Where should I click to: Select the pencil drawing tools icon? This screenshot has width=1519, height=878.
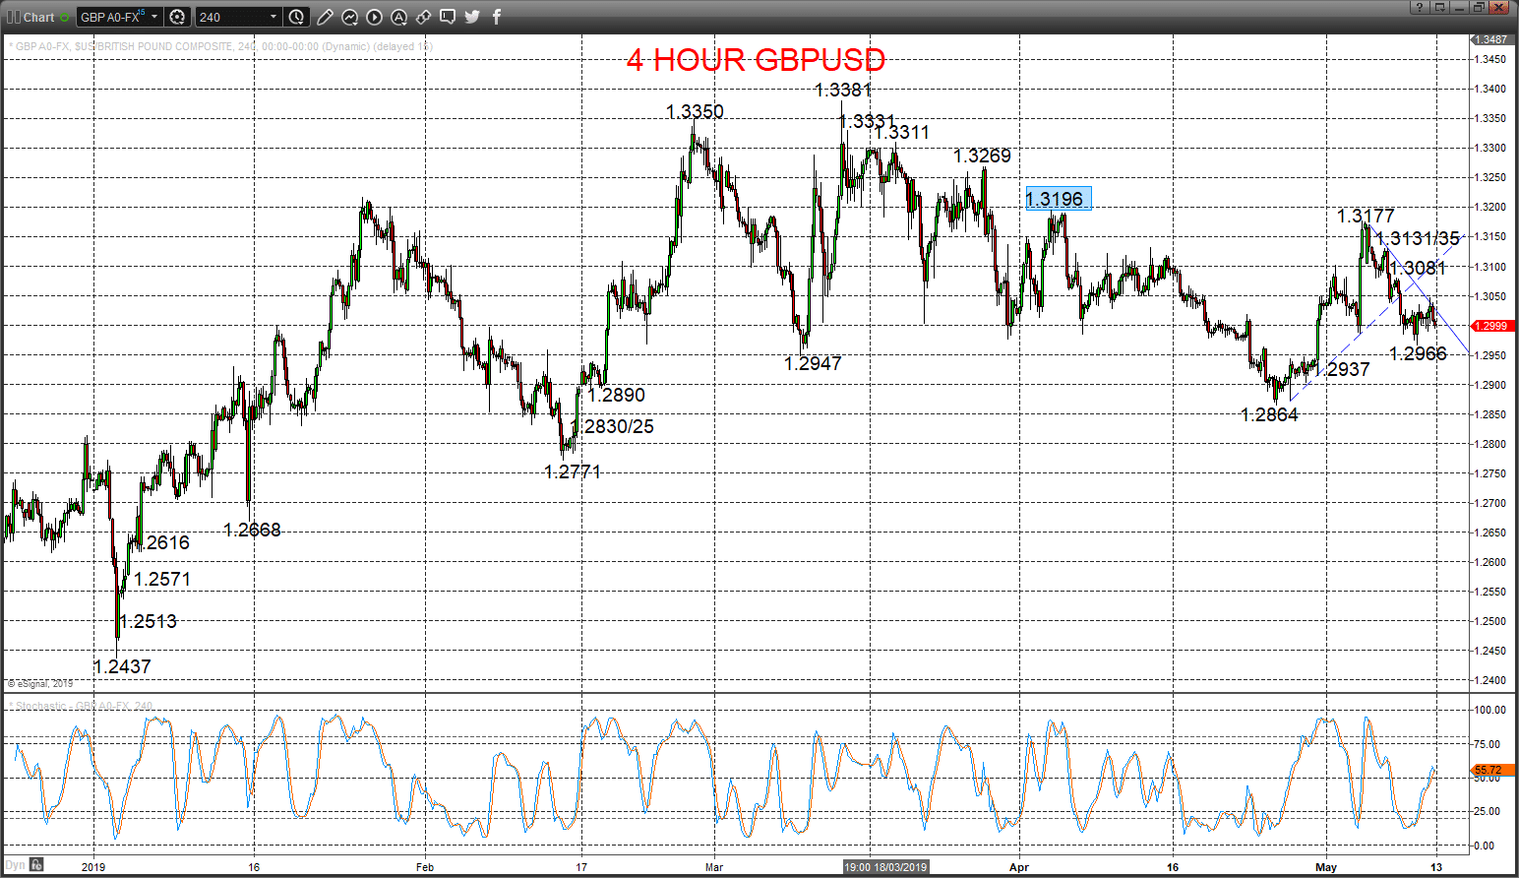325,17
